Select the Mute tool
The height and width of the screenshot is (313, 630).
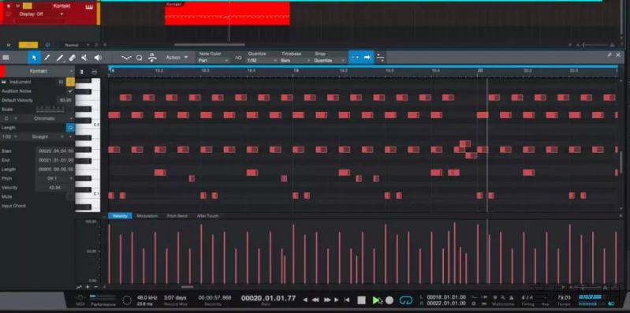[85, 58]
